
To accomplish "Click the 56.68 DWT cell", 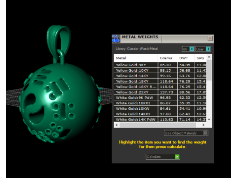I will pos(186,70).
